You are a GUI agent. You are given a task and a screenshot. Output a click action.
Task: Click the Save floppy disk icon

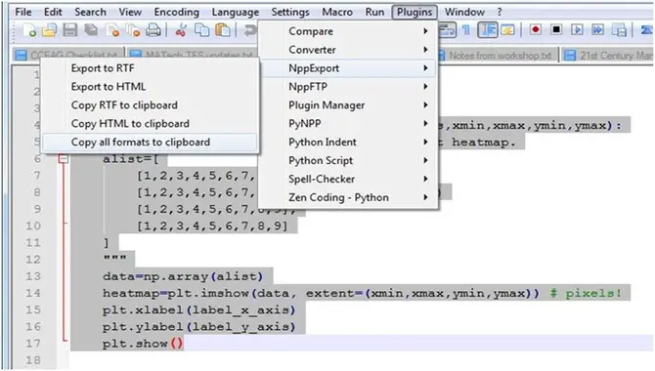click(69, 30)
